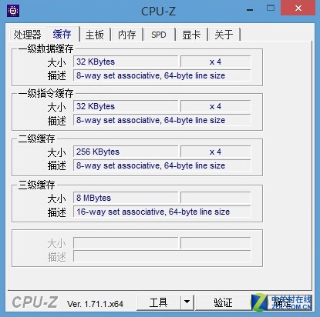
Task: Select the 8 MBytes L3 size field
Action: pos(126,198)
